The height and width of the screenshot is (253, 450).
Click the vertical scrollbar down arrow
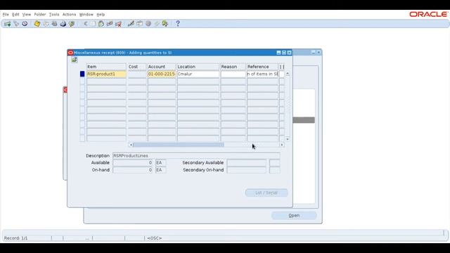point(288,139)
